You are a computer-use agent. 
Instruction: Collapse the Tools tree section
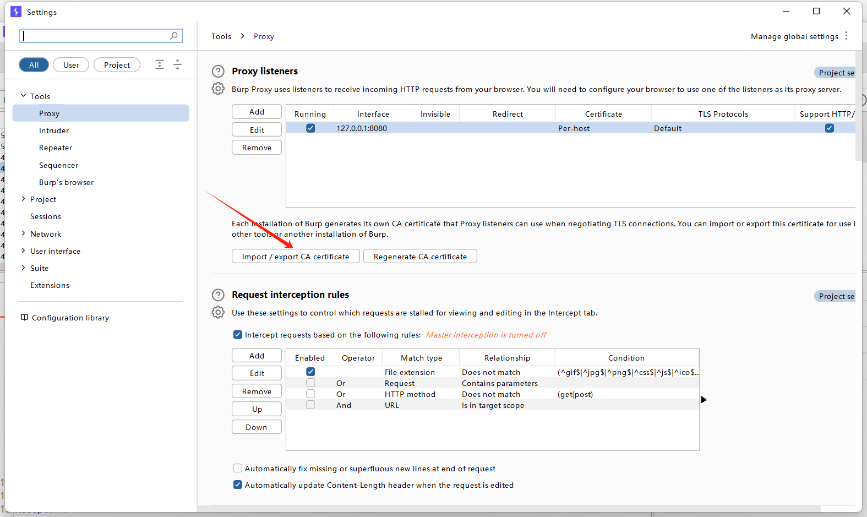(x=23, y=96)
